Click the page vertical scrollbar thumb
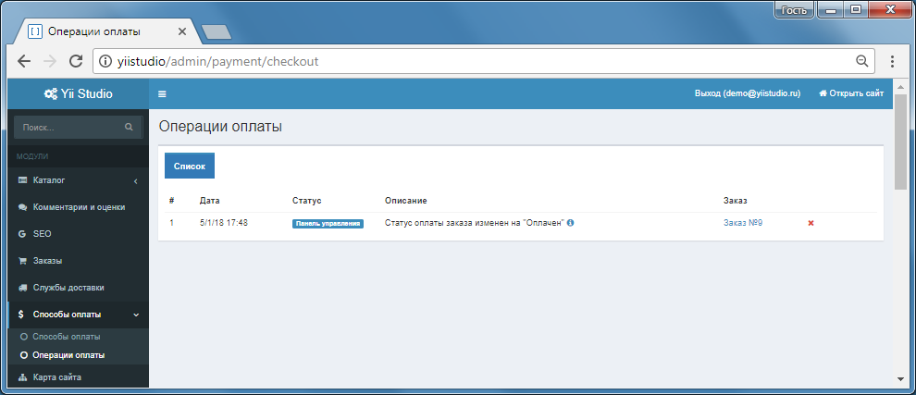916x395 pixels. (899, 142)
